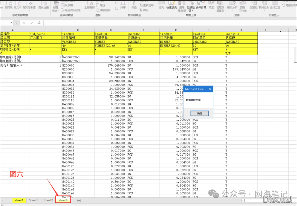
Task: Select column D header
Action: pyautogui.click(x=111, y=30)
